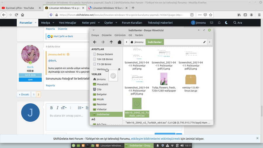Open Firefox account icon

click(251, 15)
